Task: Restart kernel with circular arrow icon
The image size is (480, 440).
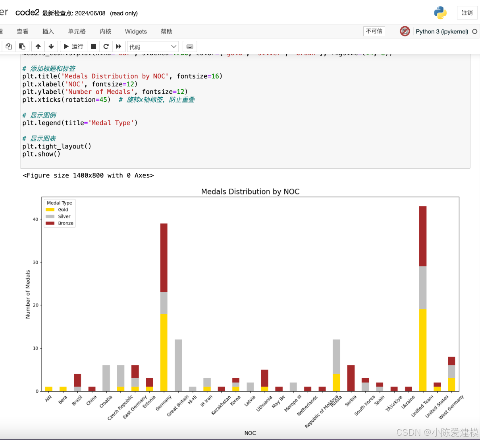Action: pos(106,46)
